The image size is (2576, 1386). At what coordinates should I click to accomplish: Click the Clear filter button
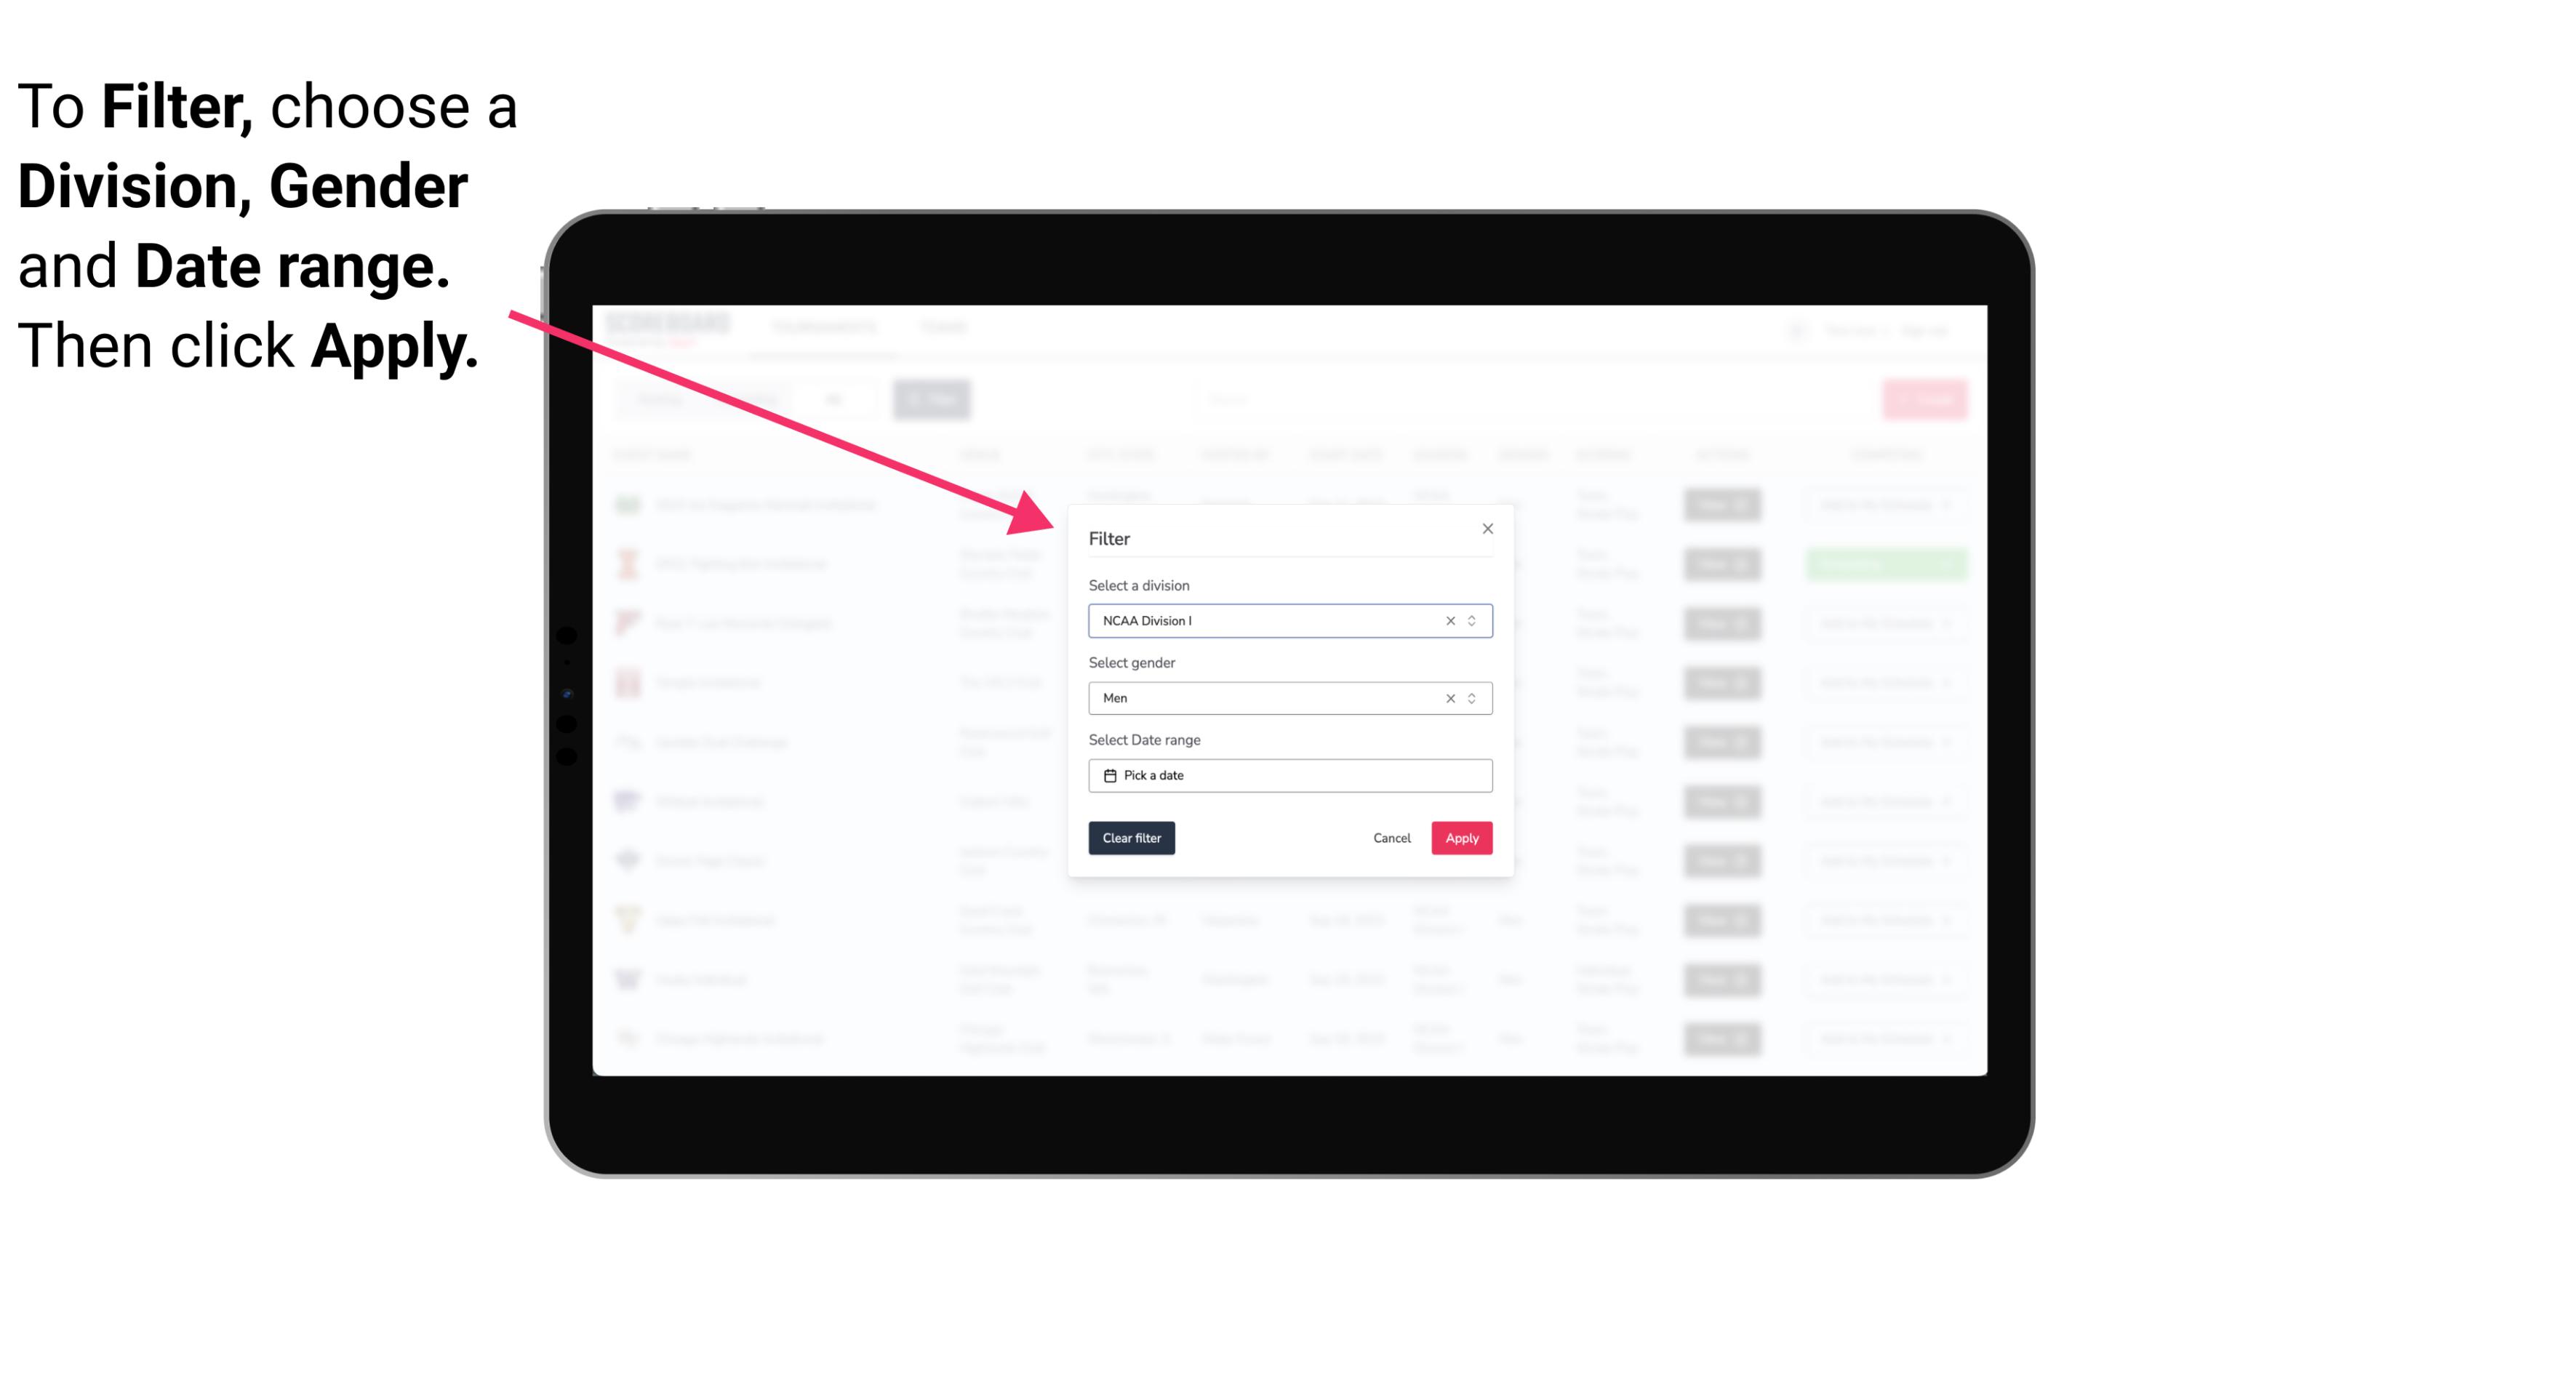(x=1130, y=838)
